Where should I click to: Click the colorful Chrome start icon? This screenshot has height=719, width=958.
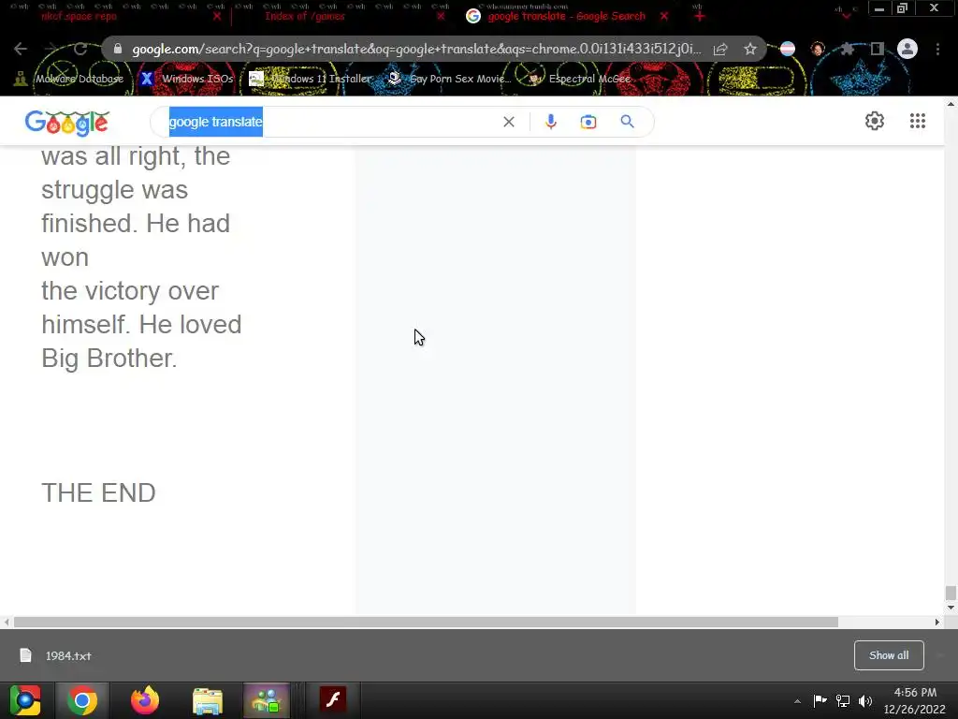pyautogui.click(x=25, y=700)
